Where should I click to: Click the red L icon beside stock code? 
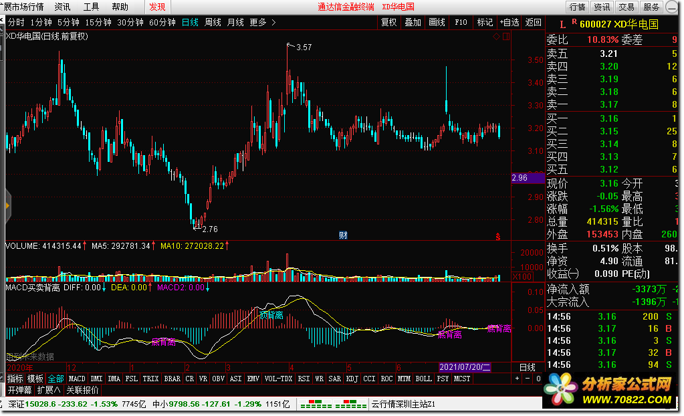click(x=562, y=25)
